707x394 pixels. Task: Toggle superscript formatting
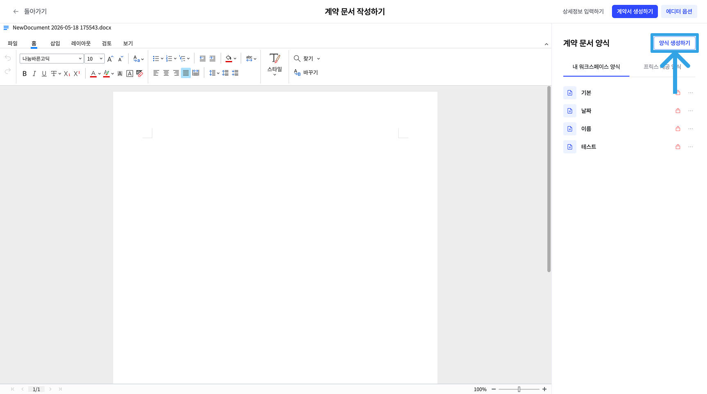[x=77, y=74]
